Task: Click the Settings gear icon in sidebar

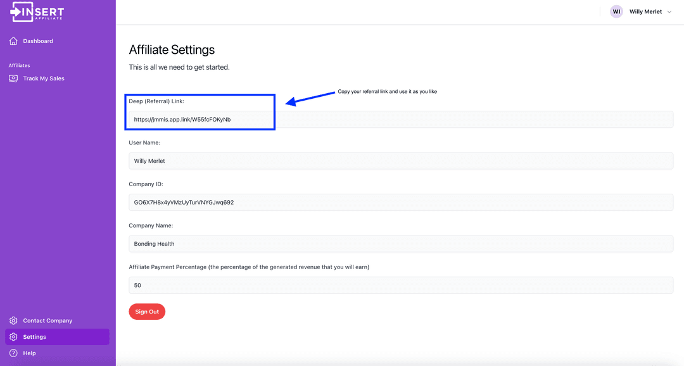Action: 13,336
